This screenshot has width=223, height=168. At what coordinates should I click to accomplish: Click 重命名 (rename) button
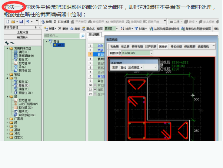88,29
